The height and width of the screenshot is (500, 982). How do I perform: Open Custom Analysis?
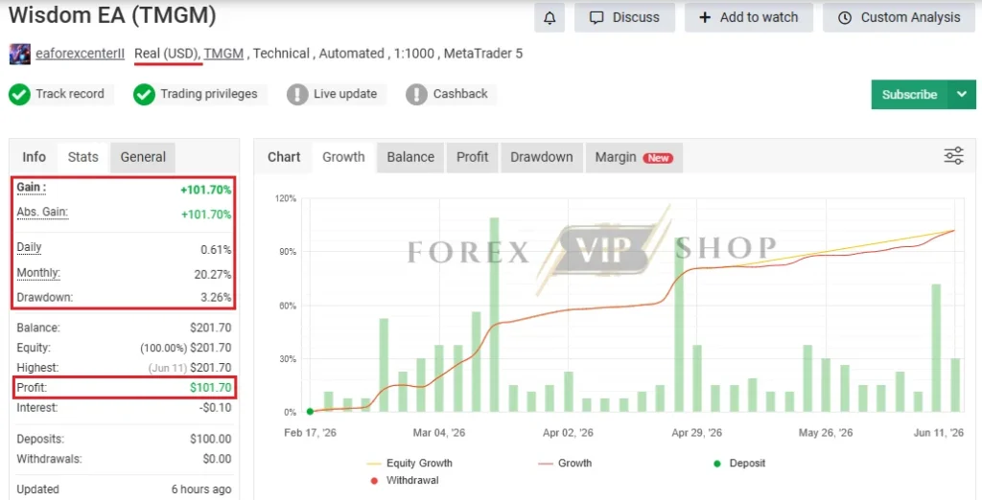pyautogui.click(x=900, y=17)
